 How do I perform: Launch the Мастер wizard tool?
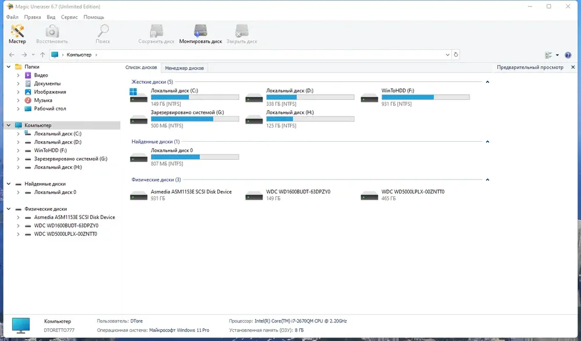17,34
